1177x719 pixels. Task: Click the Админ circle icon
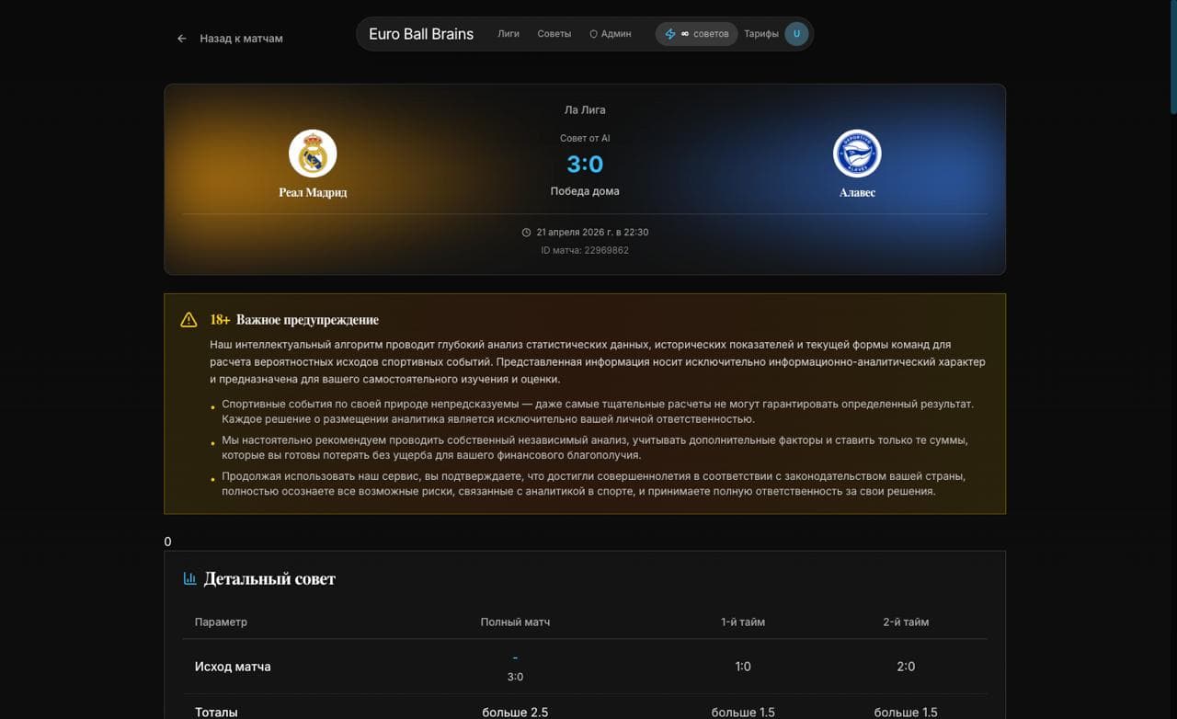coord(593,34)
